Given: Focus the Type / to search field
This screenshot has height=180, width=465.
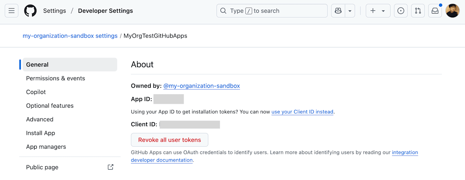Looking at the screenshot, I should [x=272, y=11].
